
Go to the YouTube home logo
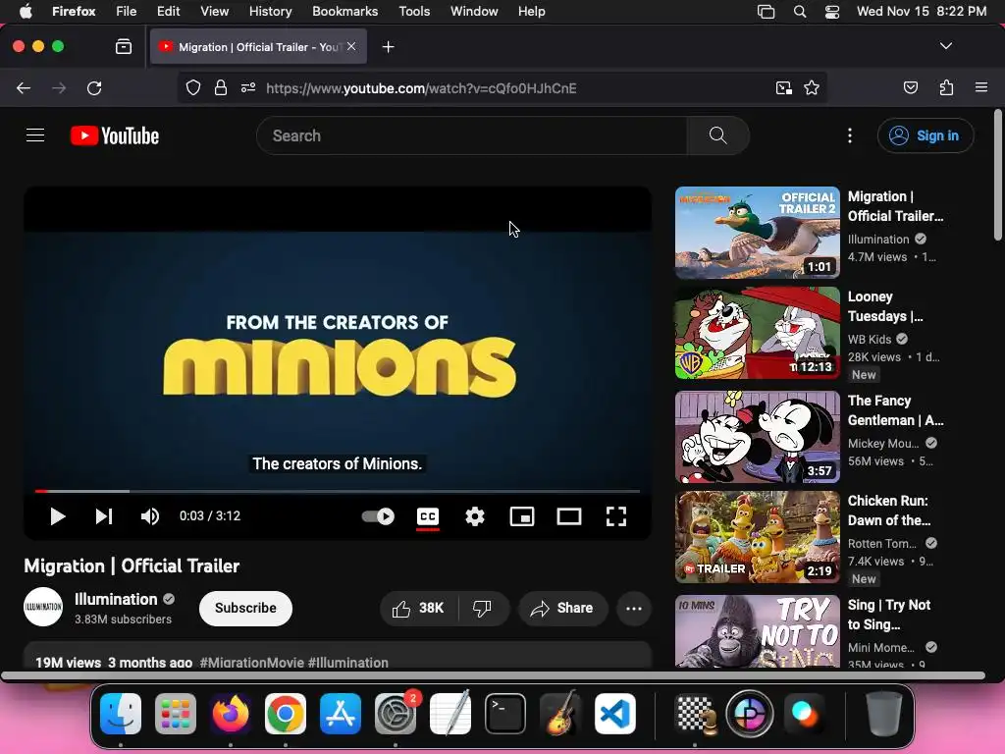pyautogui.click(x=115, y=135)
